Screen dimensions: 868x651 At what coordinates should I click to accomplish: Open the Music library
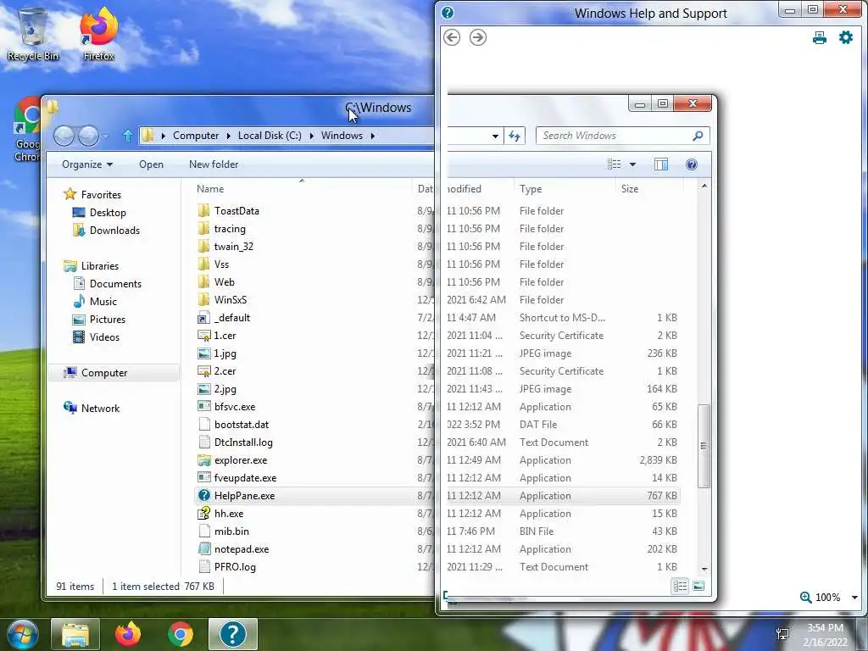tap(103, 302)
